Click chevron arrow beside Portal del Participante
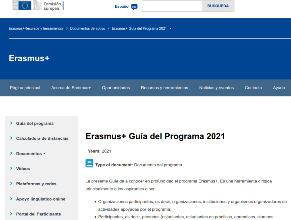The width and height of the screenshot is (291, 220). 11,214
